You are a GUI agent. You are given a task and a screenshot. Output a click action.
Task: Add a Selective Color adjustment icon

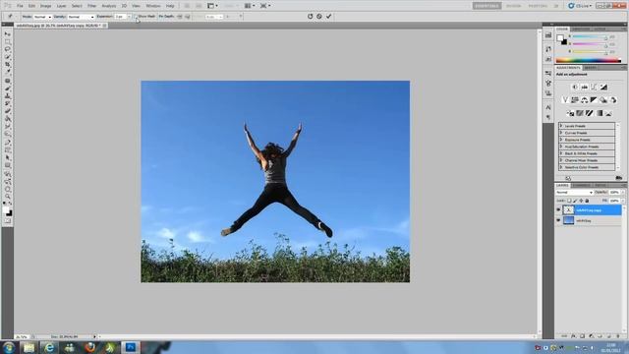[608, 114]
